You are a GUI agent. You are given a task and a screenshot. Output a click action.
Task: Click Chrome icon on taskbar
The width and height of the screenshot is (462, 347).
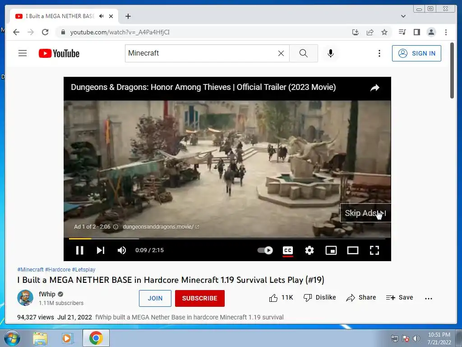(96, 338)
